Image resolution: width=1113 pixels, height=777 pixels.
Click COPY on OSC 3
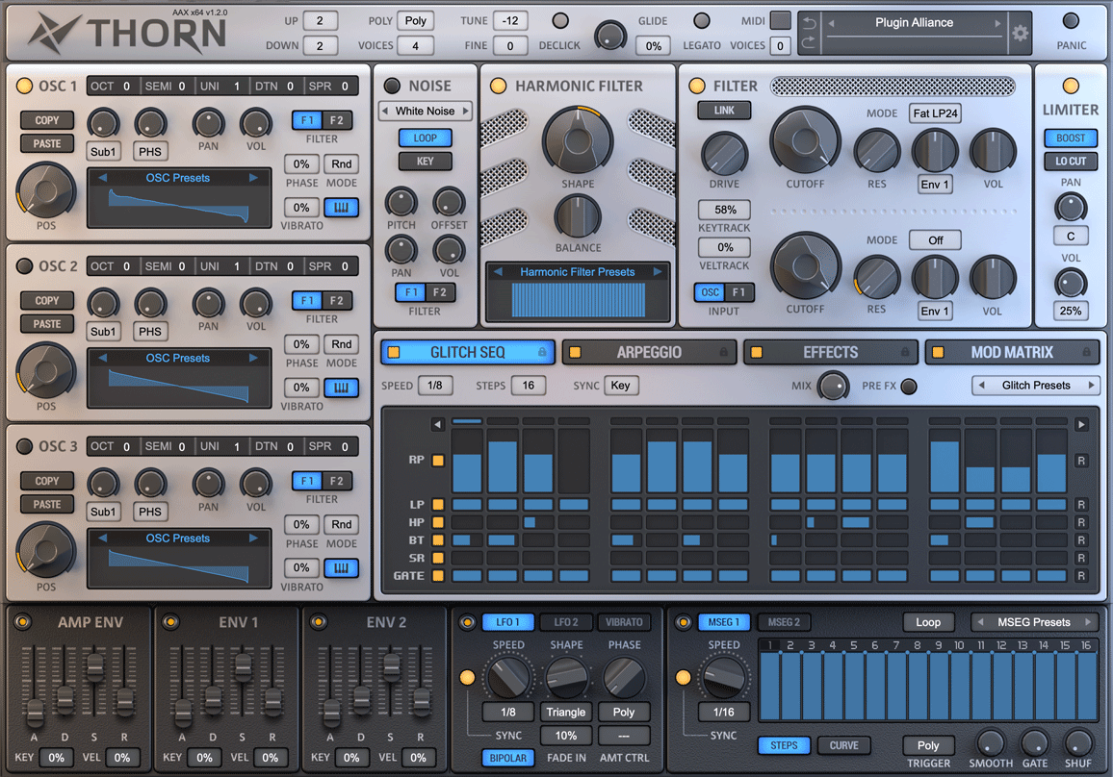46,481
